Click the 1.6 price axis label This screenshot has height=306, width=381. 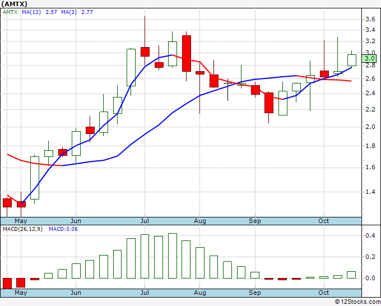[x=370, y=168]
